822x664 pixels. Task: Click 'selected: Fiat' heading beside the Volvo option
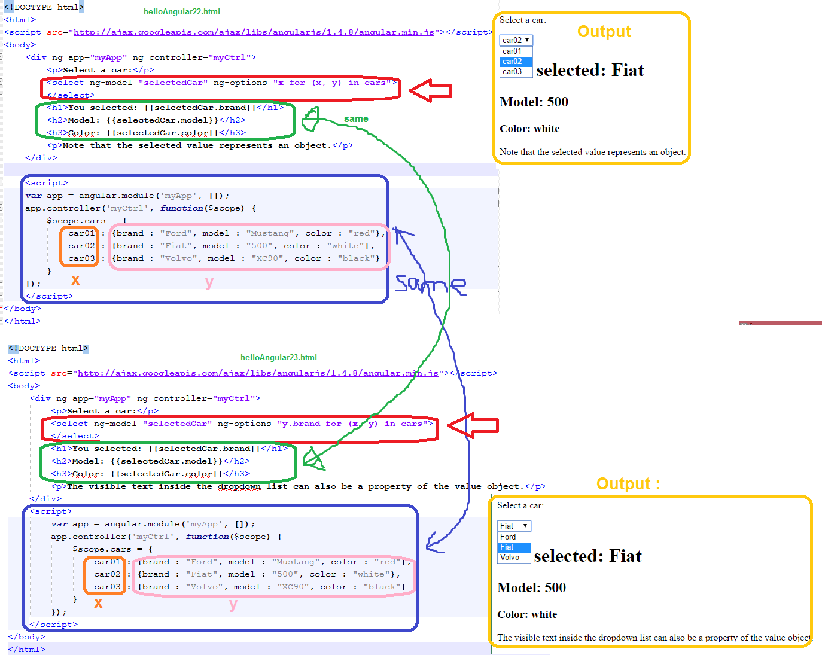[x=587, y=556]
